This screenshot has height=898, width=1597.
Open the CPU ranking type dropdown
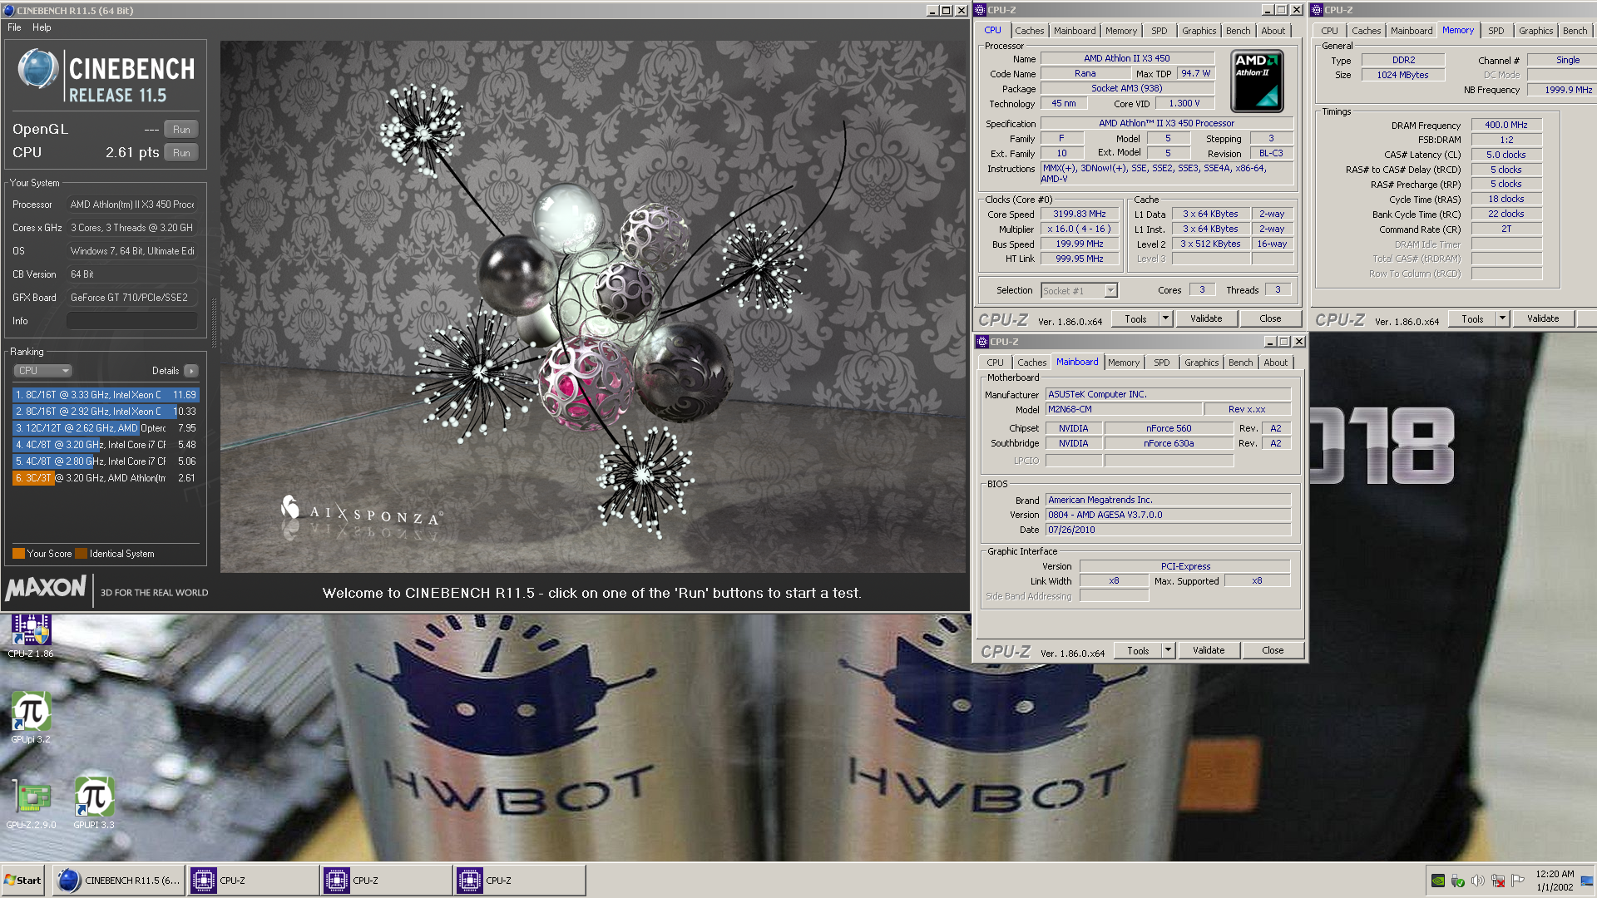point(43,371)
